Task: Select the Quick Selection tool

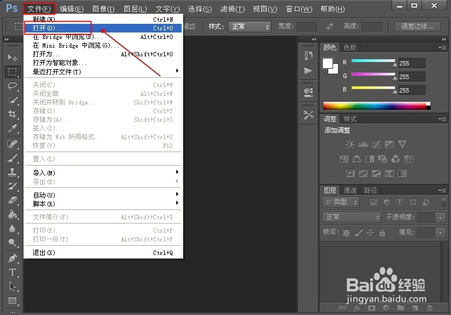Action: [12, 100]
